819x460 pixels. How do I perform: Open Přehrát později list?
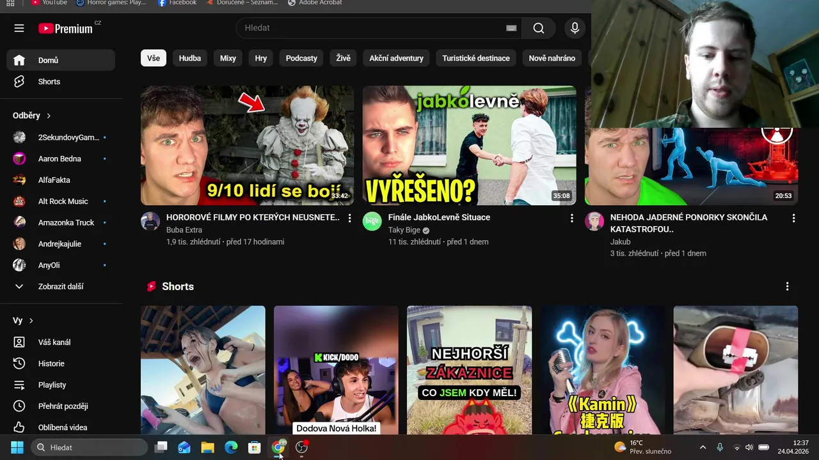(61, 406)
